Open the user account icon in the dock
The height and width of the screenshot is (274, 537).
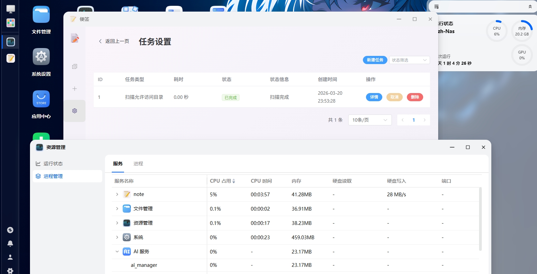point(10,257)
